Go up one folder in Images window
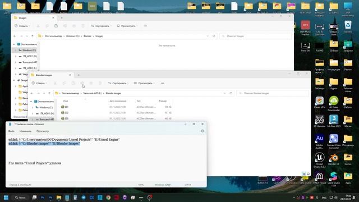Viewport: 359px width, 202px height. (33, 36)
